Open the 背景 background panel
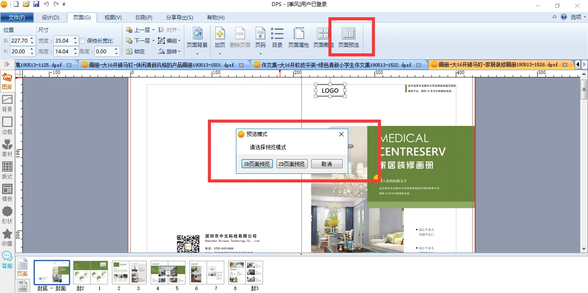Viewport: 588px width, 293px height. click(x=7, y=104)
